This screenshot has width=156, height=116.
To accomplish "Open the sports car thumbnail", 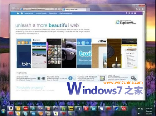I will [69, 53].
